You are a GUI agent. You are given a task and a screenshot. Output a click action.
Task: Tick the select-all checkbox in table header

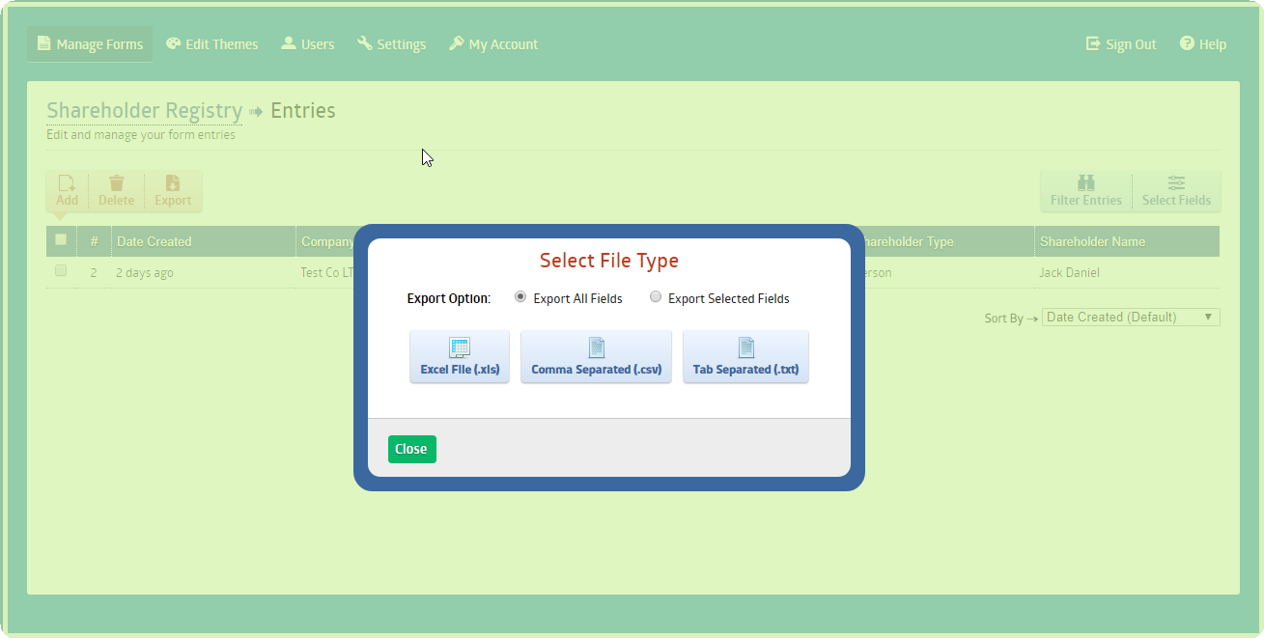point(61,239)
